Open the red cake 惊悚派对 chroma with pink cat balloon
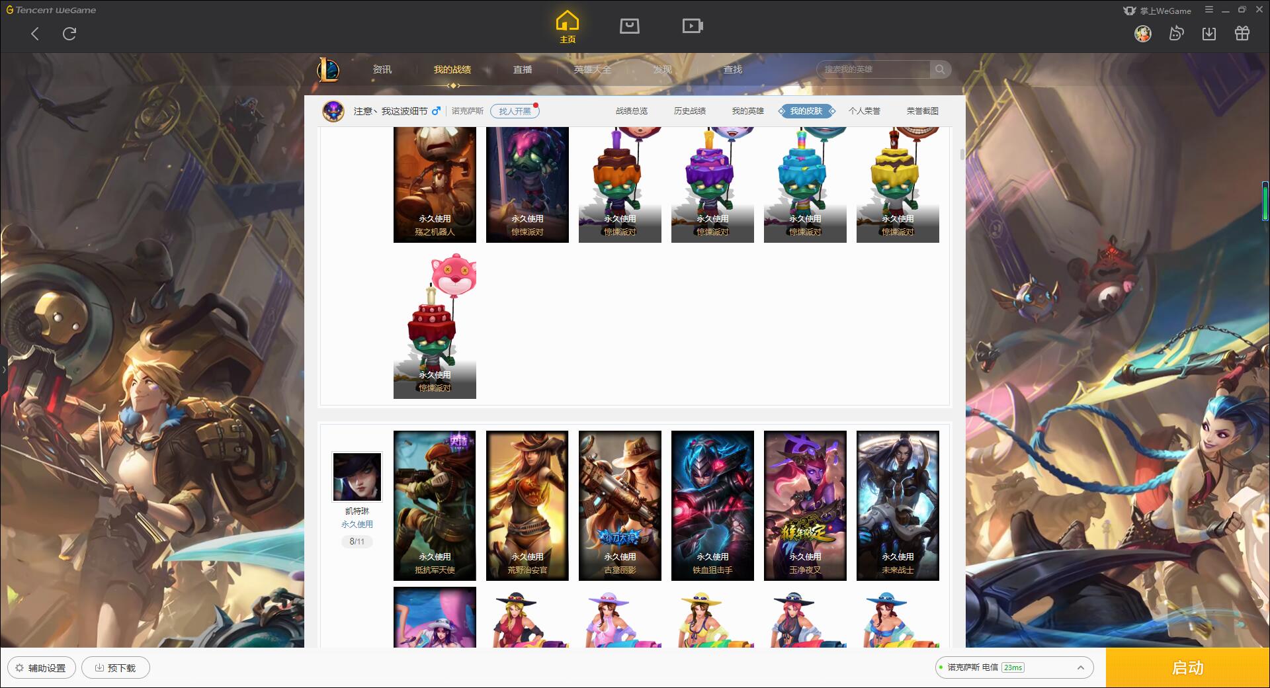The image size is (1270, 688). [435, 324]
